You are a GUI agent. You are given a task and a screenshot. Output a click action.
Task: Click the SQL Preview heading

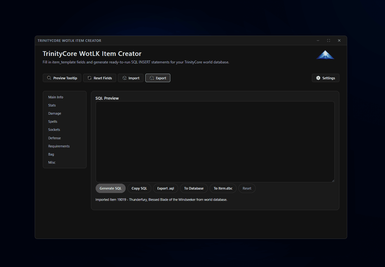(107, 98)
